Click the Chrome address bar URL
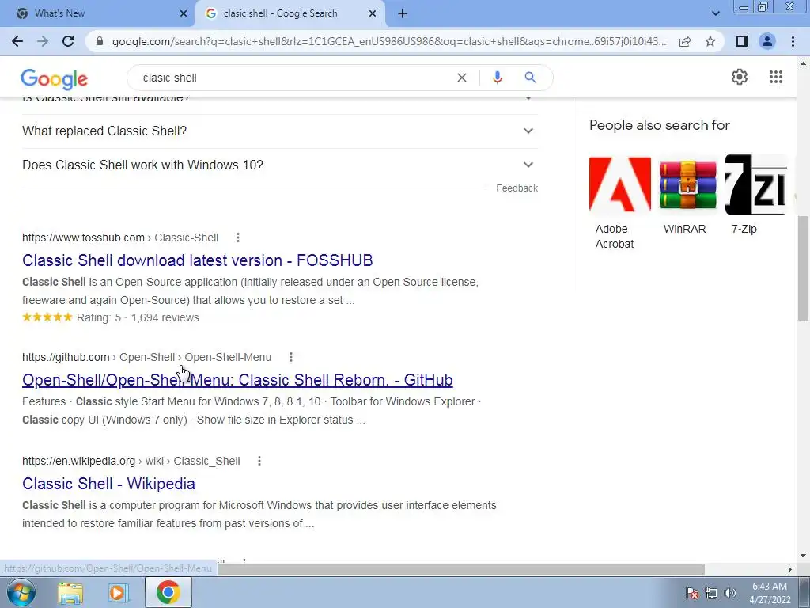The image size is (810, 608). click(x=389, y=41)
